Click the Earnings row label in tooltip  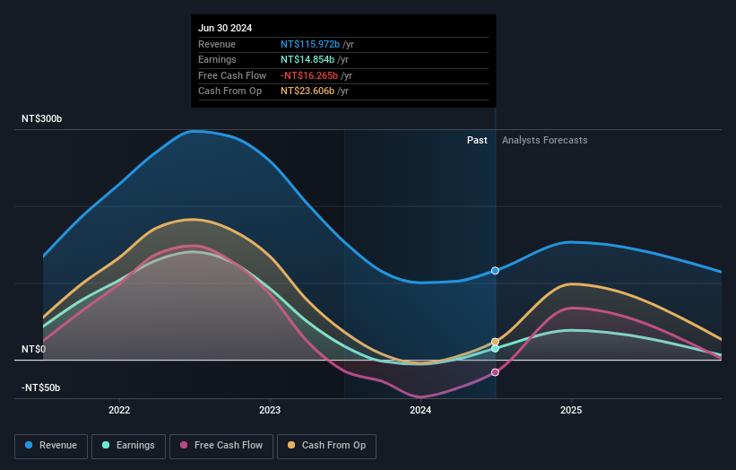(x=217, y=59)
